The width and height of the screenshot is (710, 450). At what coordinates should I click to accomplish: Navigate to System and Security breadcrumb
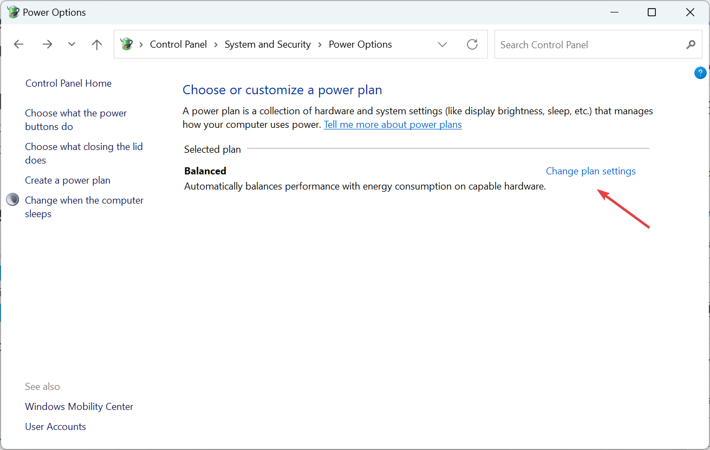[268, 44]
